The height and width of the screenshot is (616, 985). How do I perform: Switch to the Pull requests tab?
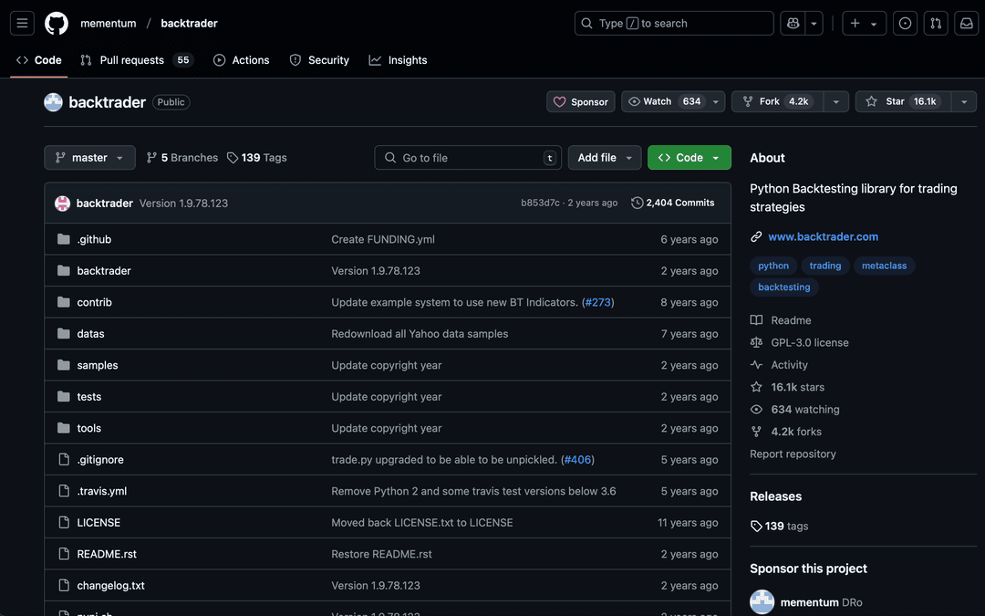tap(137, 60)
